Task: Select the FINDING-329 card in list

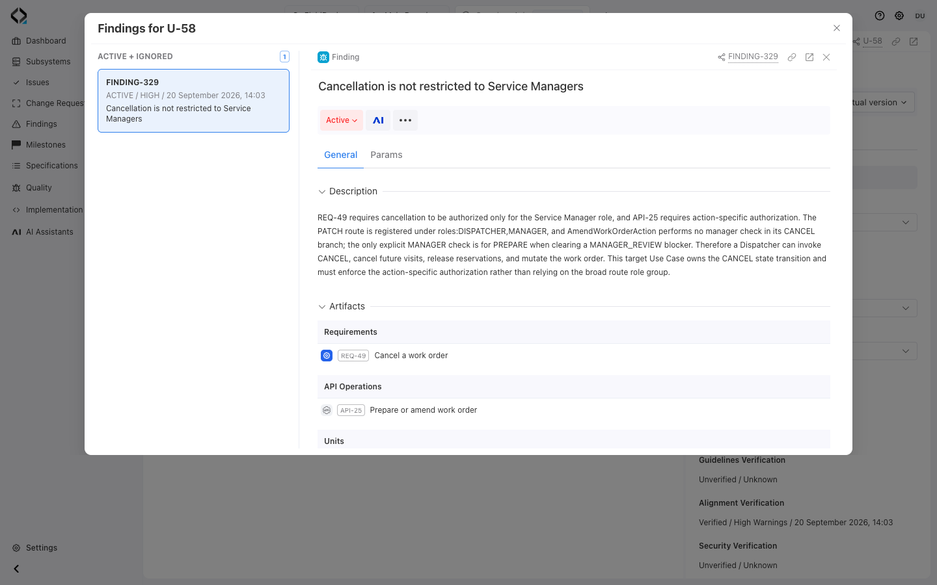Action: click(x=193, y=101)
